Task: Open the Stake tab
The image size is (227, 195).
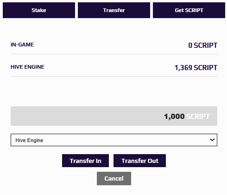Action: click(x=39, y=10)
